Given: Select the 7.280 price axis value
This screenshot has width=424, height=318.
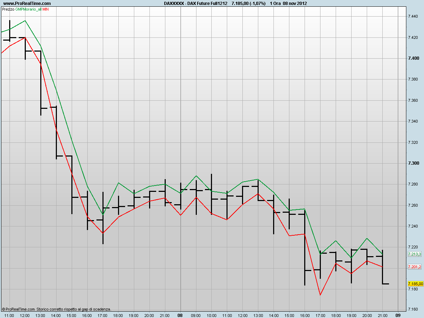Looking at the screenshot, I should point(413,184).
